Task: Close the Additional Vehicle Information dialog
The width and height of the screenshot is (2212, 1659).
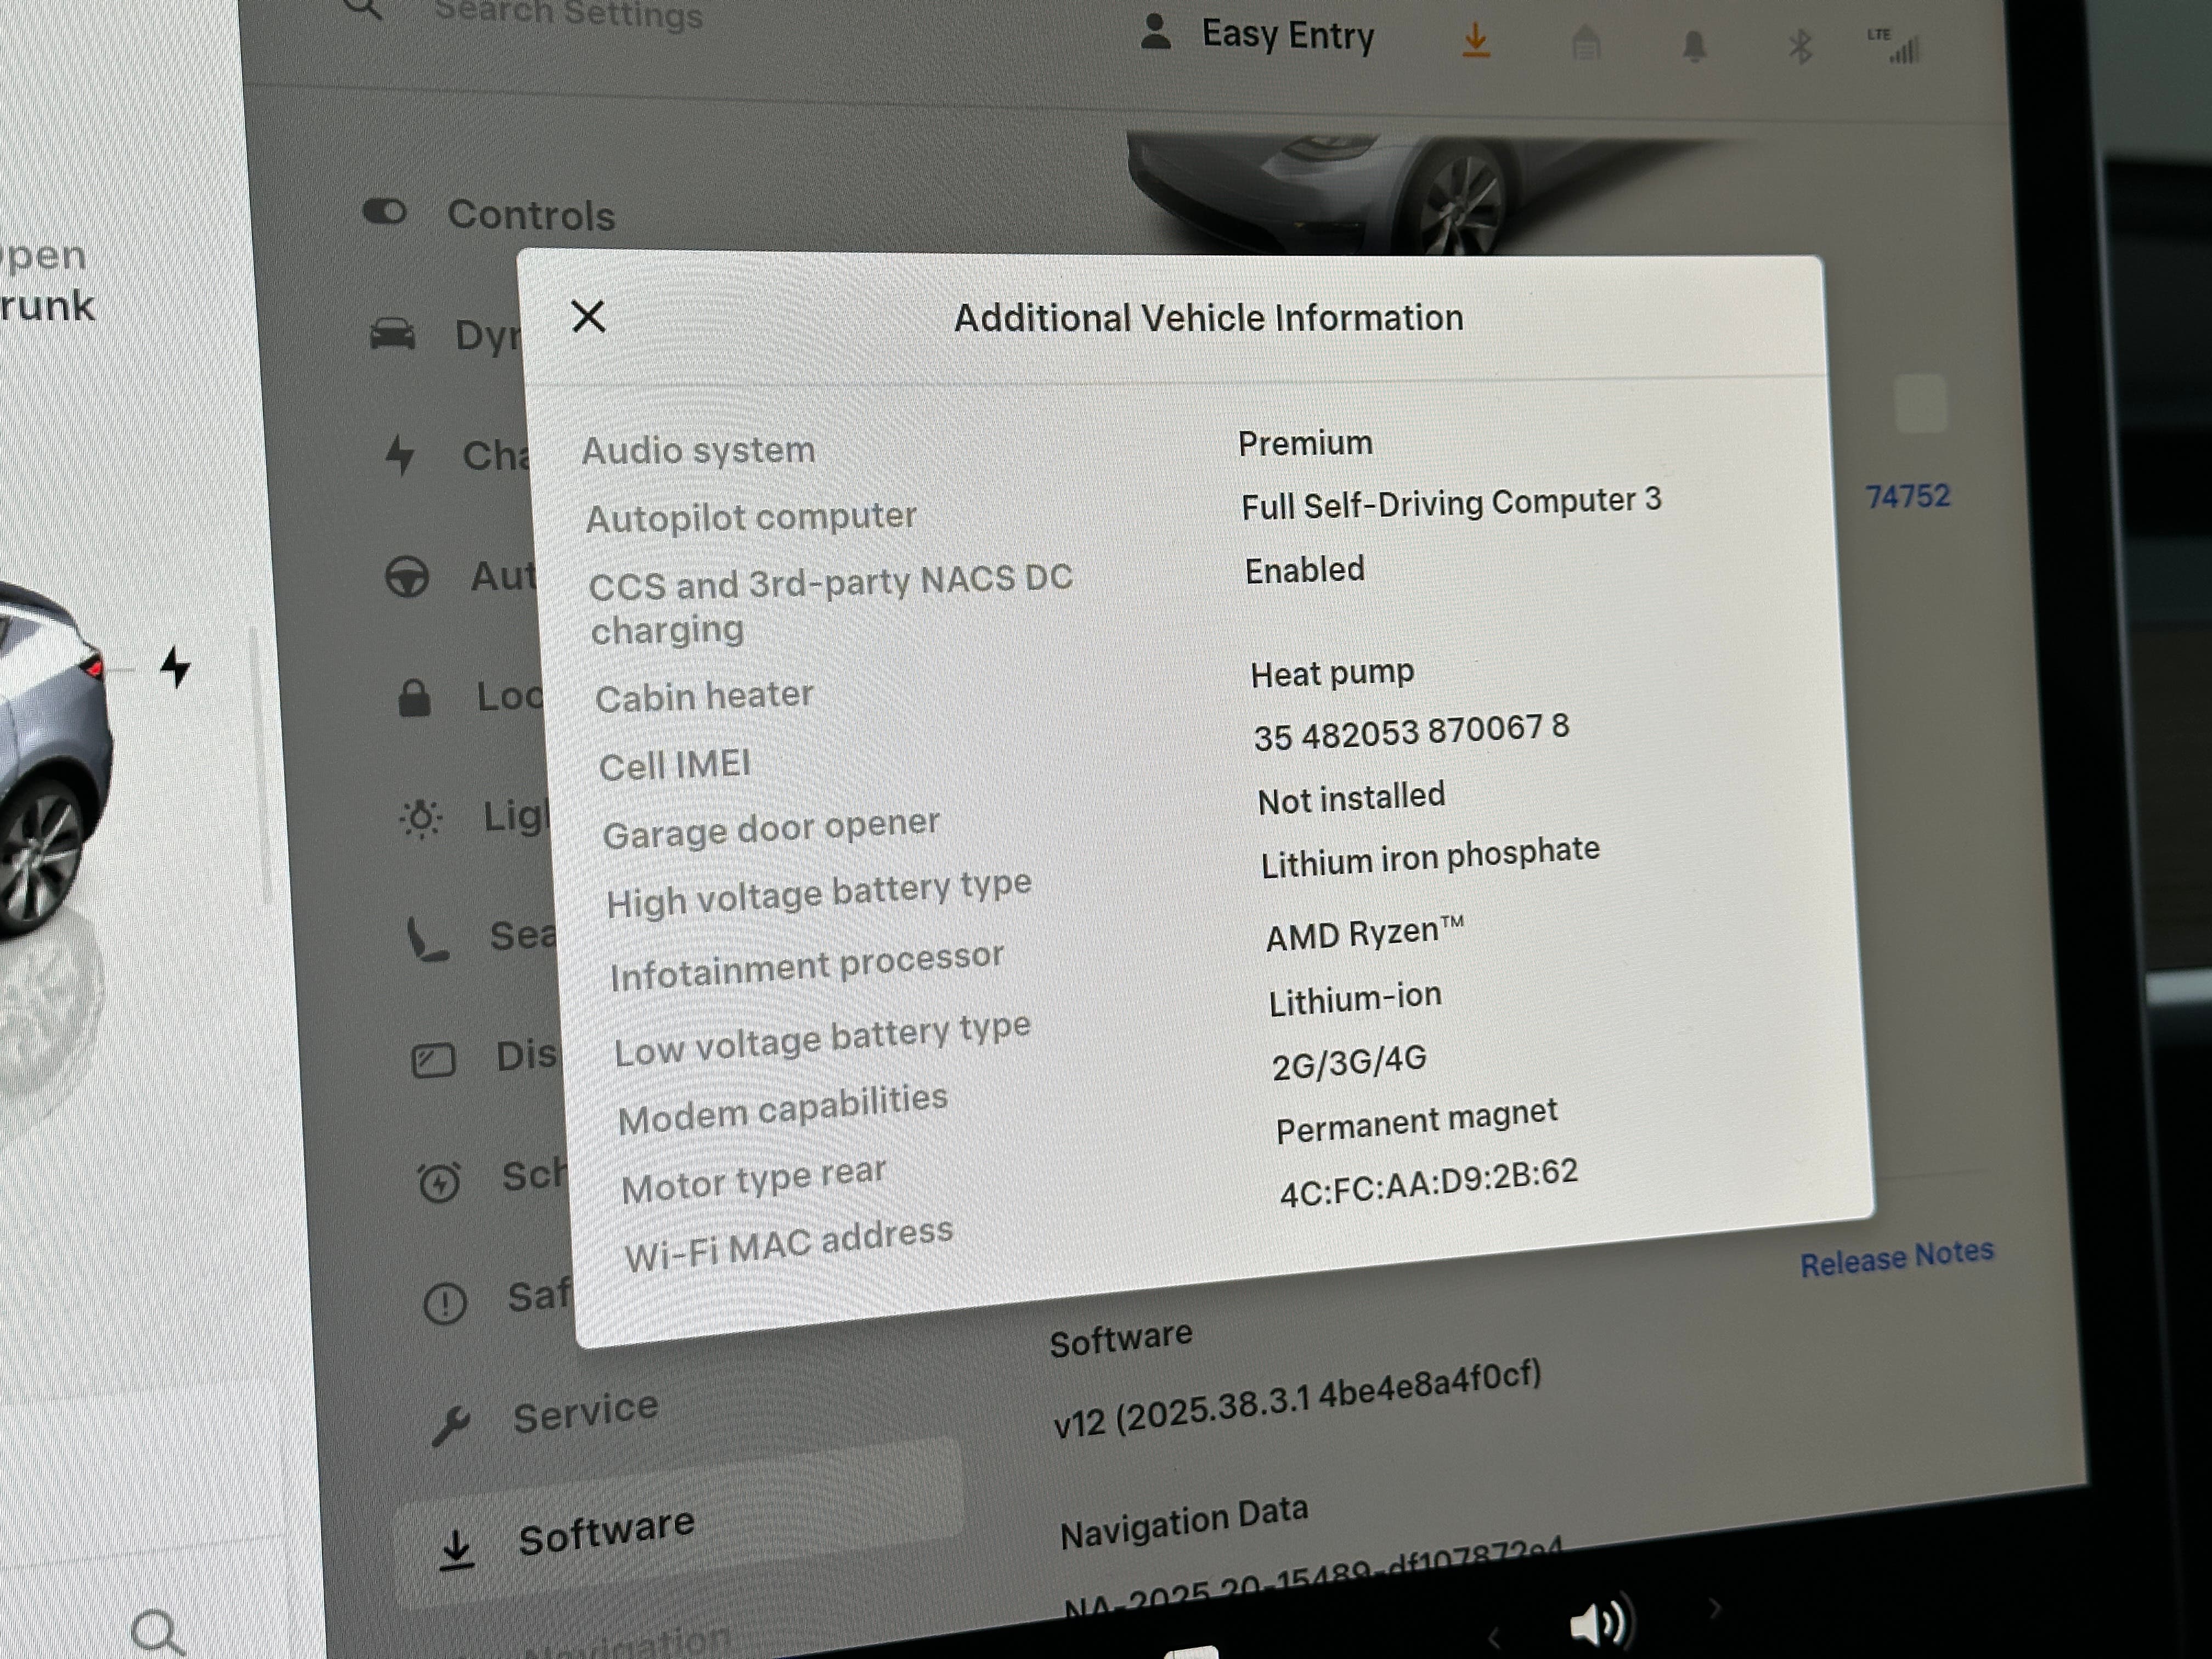Action: pos(588,317)
